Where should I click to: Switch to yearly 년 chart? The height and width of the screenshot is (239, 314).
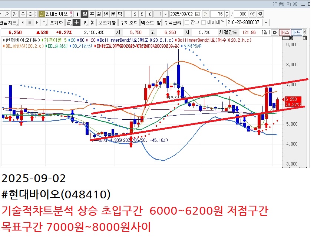(x=106, y=14)
